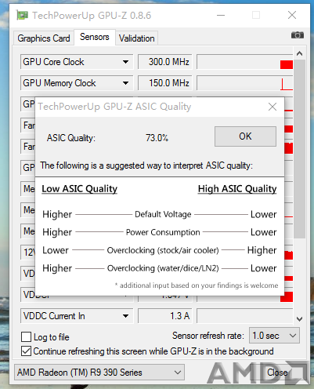Image resolution: width=314 pixels, height=389 pixels.
Task: Click the GPU-Z app icon in title bar
Action: tap(22, 16)
